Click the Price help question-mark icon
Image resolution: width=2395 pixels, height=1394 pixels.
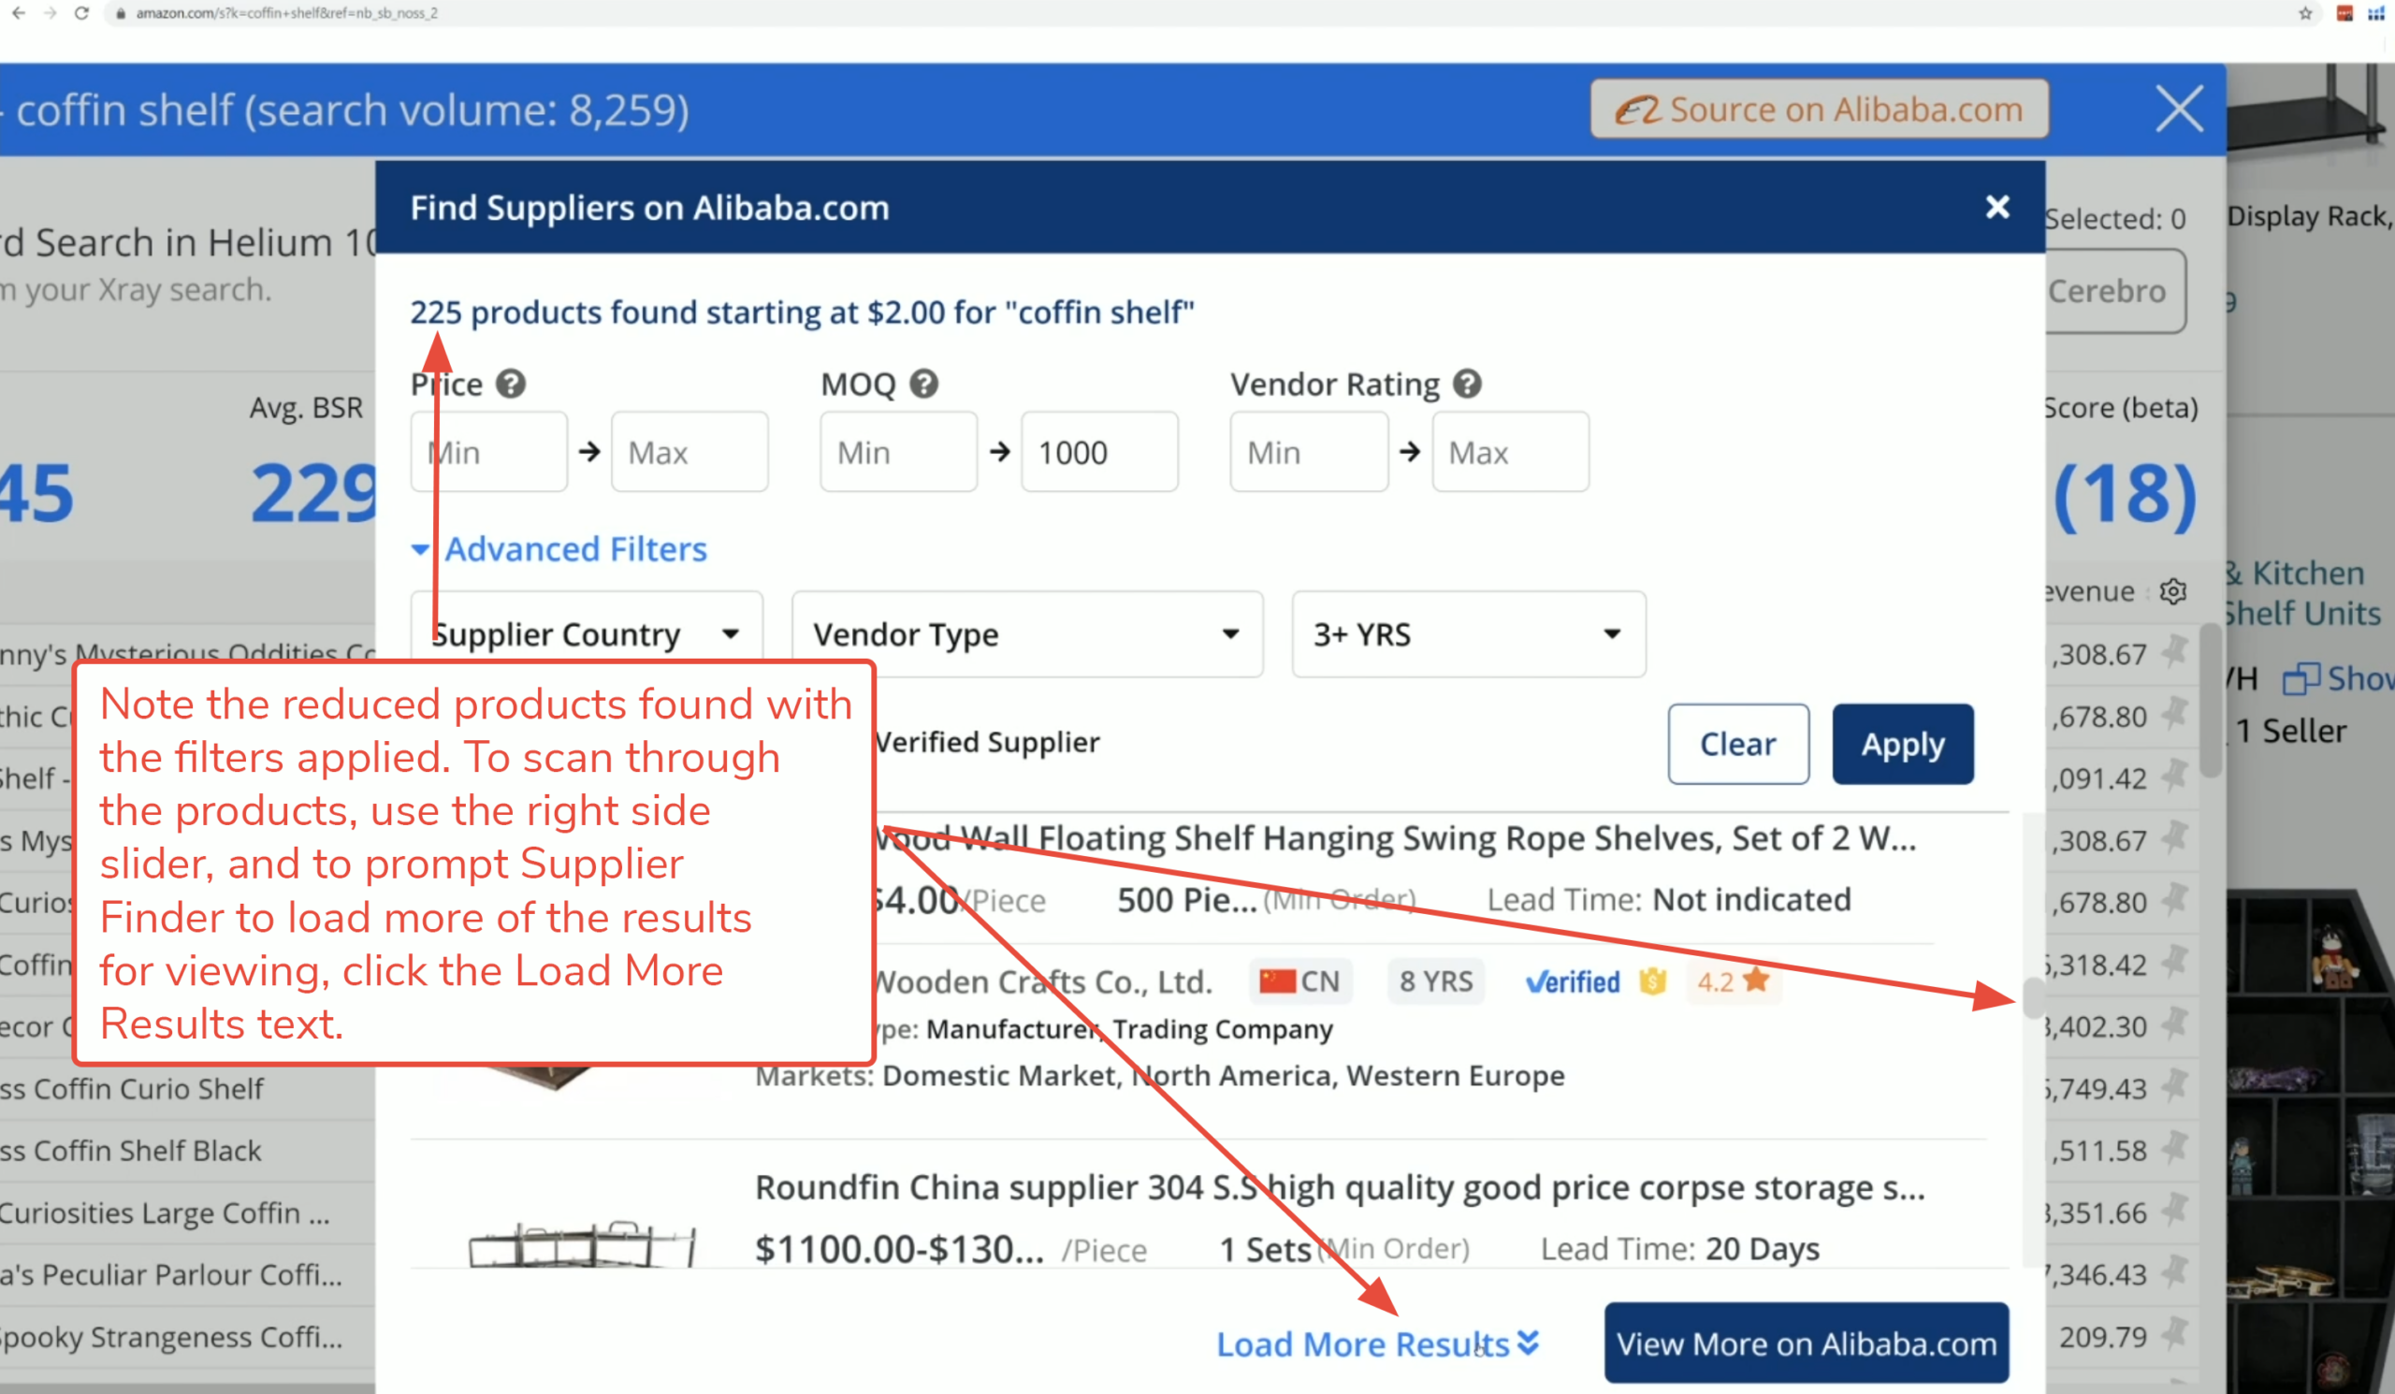click(511, 384)
